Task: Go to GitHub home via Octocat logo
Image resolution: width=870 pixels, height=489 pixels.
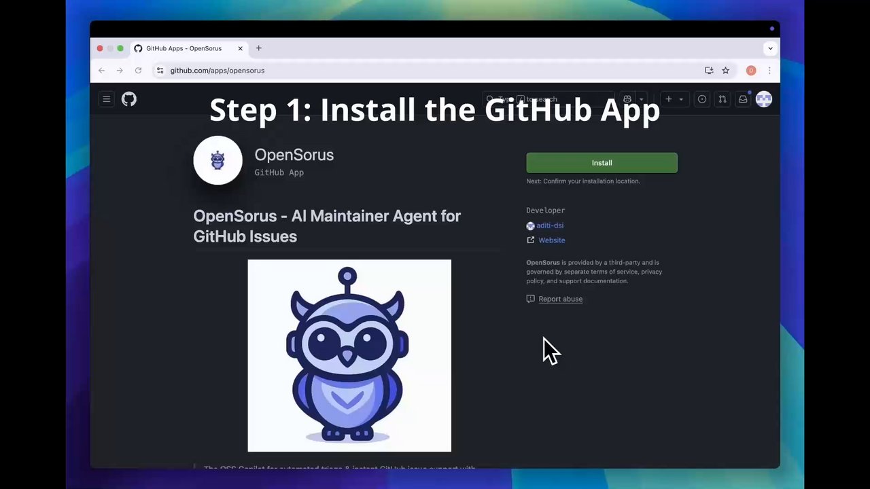Action: 129,99
